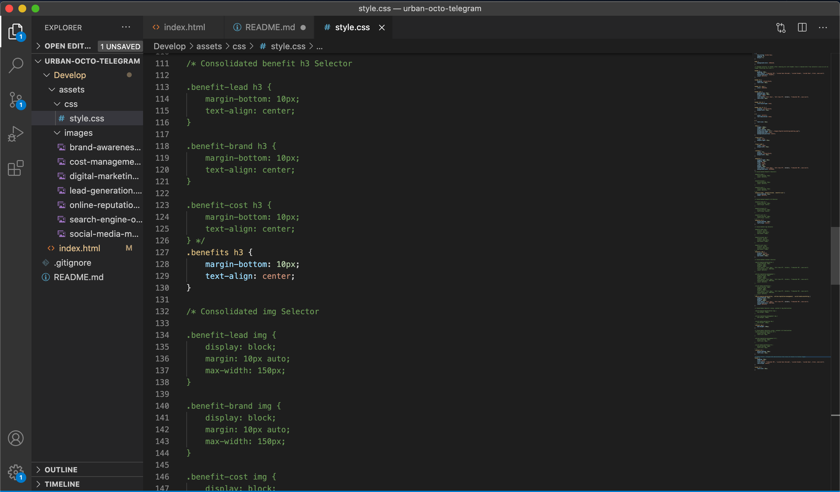Expand the Outline section

point(38,470)
